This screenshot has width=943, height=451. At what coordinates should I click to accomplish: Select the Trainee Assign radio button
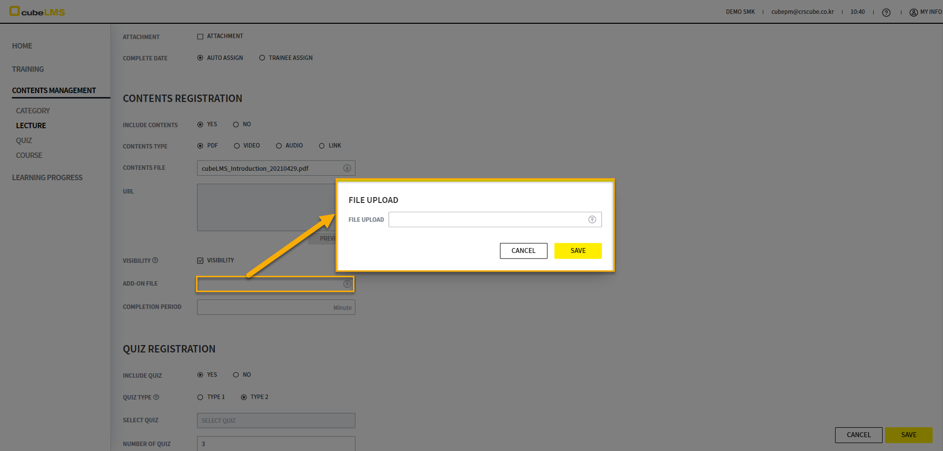pos(262,58)
